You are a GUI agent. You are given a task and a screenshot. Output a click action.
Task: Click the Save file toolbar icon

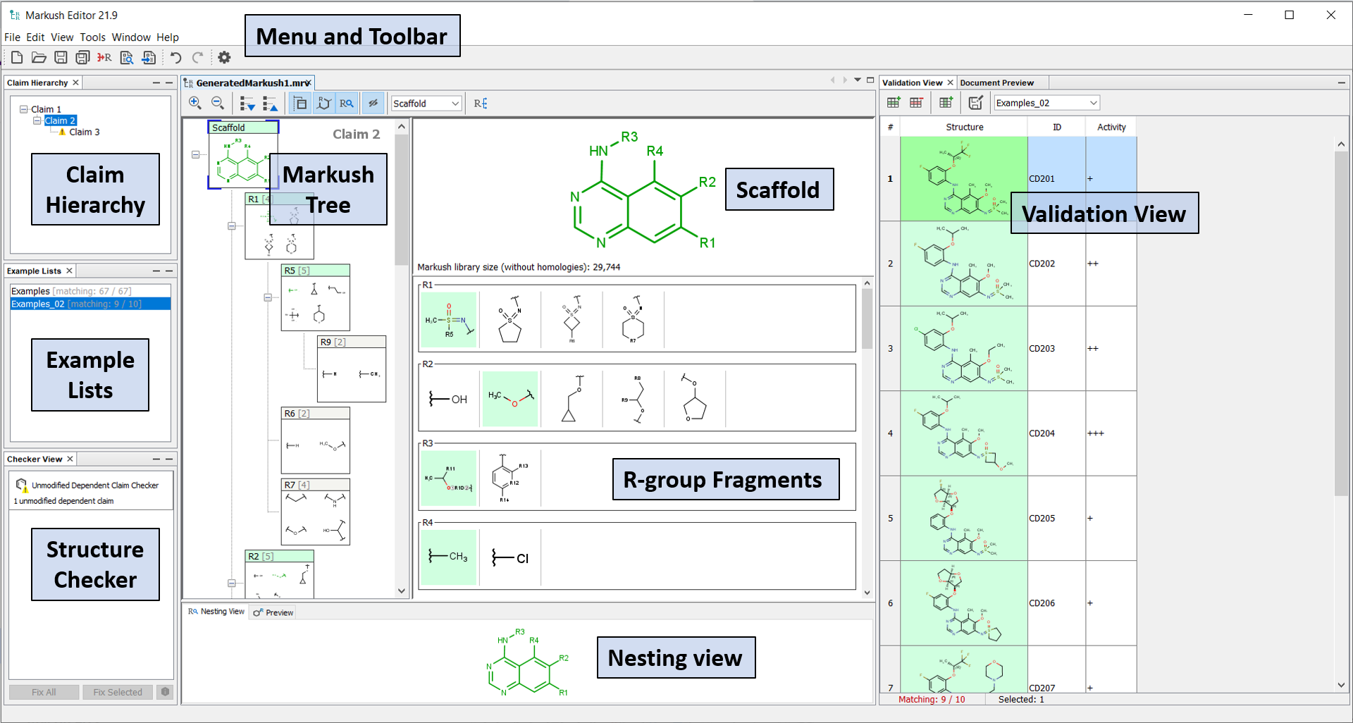(61, 58)
